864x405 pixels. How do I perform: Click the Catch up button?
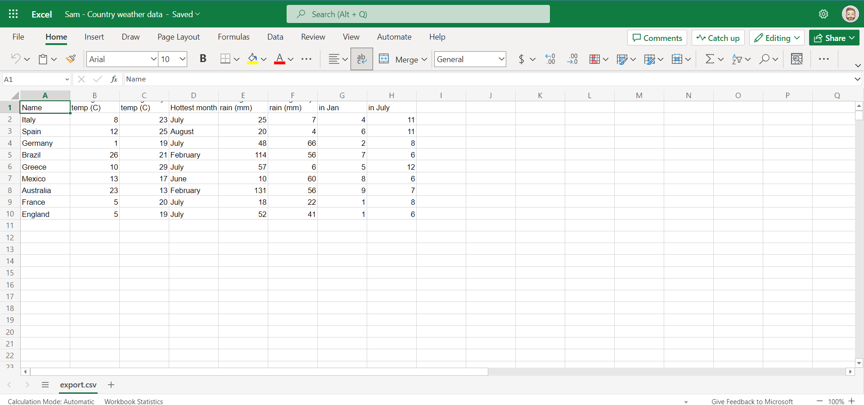tap(718, 38)
